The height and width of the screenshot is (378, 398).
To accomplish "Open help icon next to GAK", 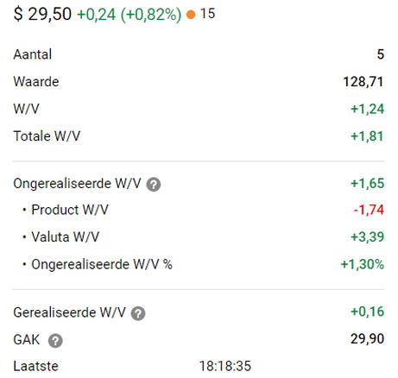I will click(55, 341).
